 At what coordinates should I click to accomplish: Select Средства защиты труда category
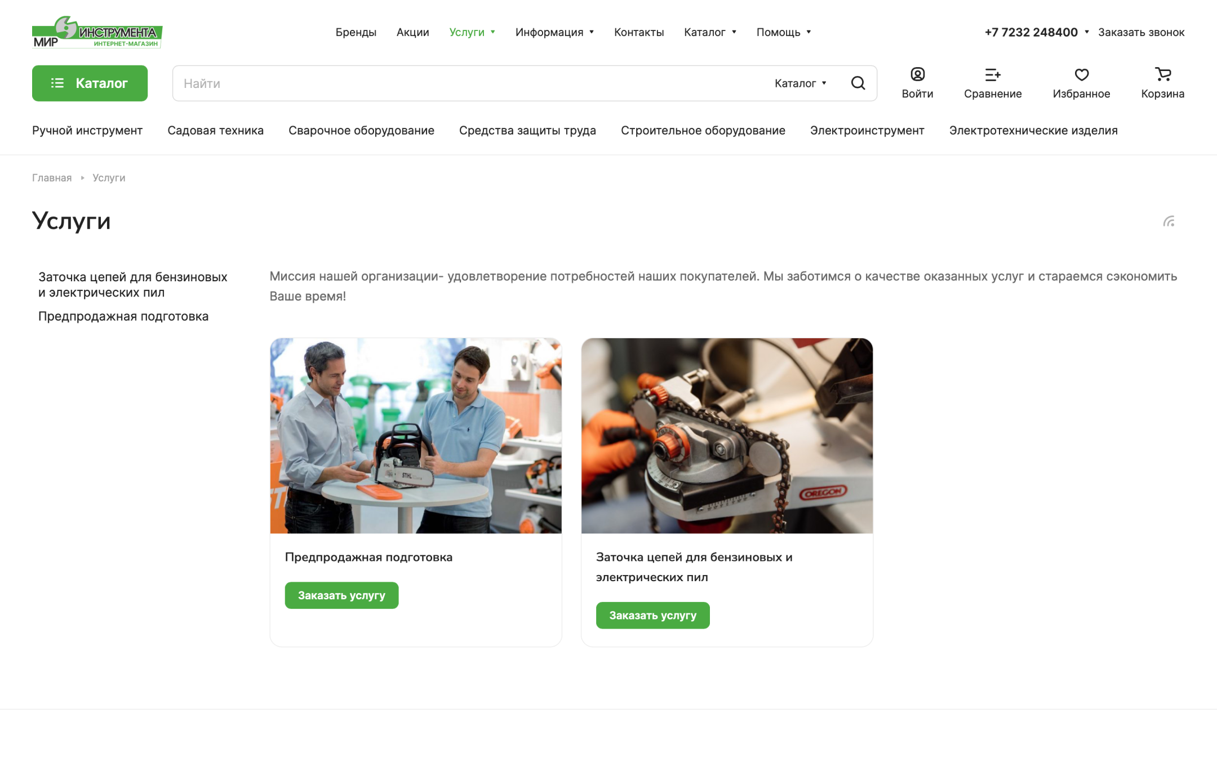(527, 131)
